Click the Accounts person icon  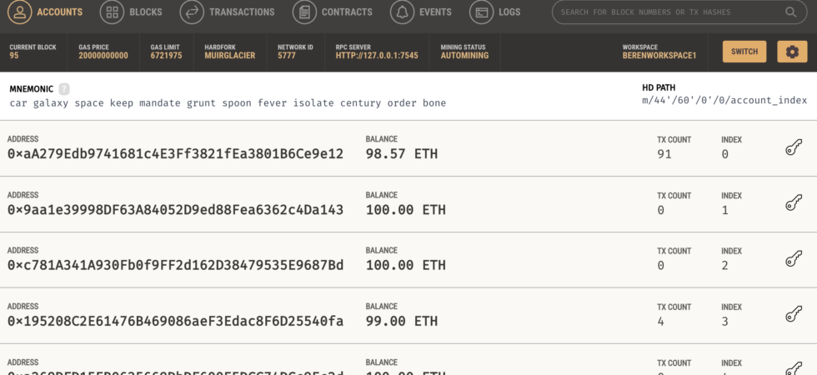(x=21, y=12)
